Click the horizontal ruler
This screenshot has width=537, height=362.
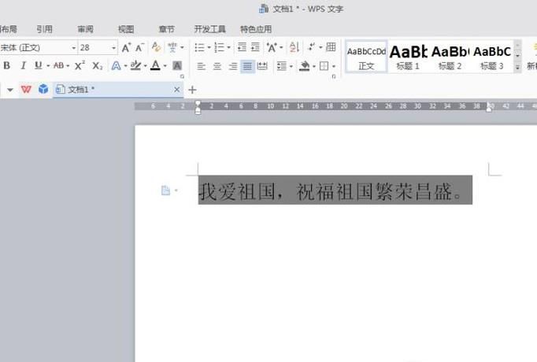tap(335, 106)
